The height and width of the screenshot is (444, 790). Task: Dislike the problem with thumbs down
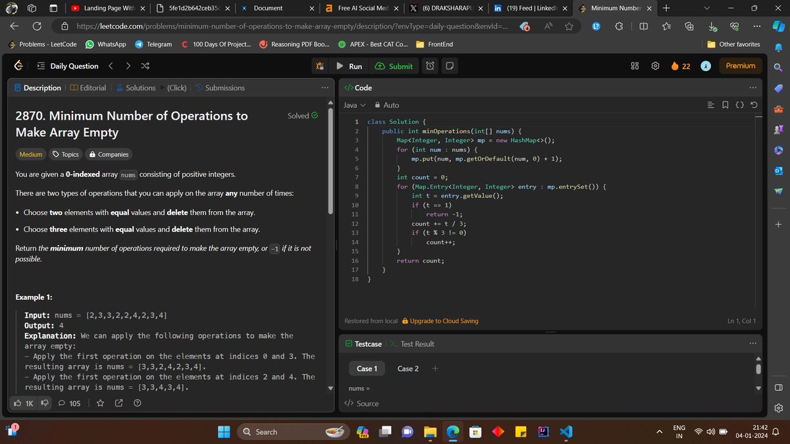45,403
